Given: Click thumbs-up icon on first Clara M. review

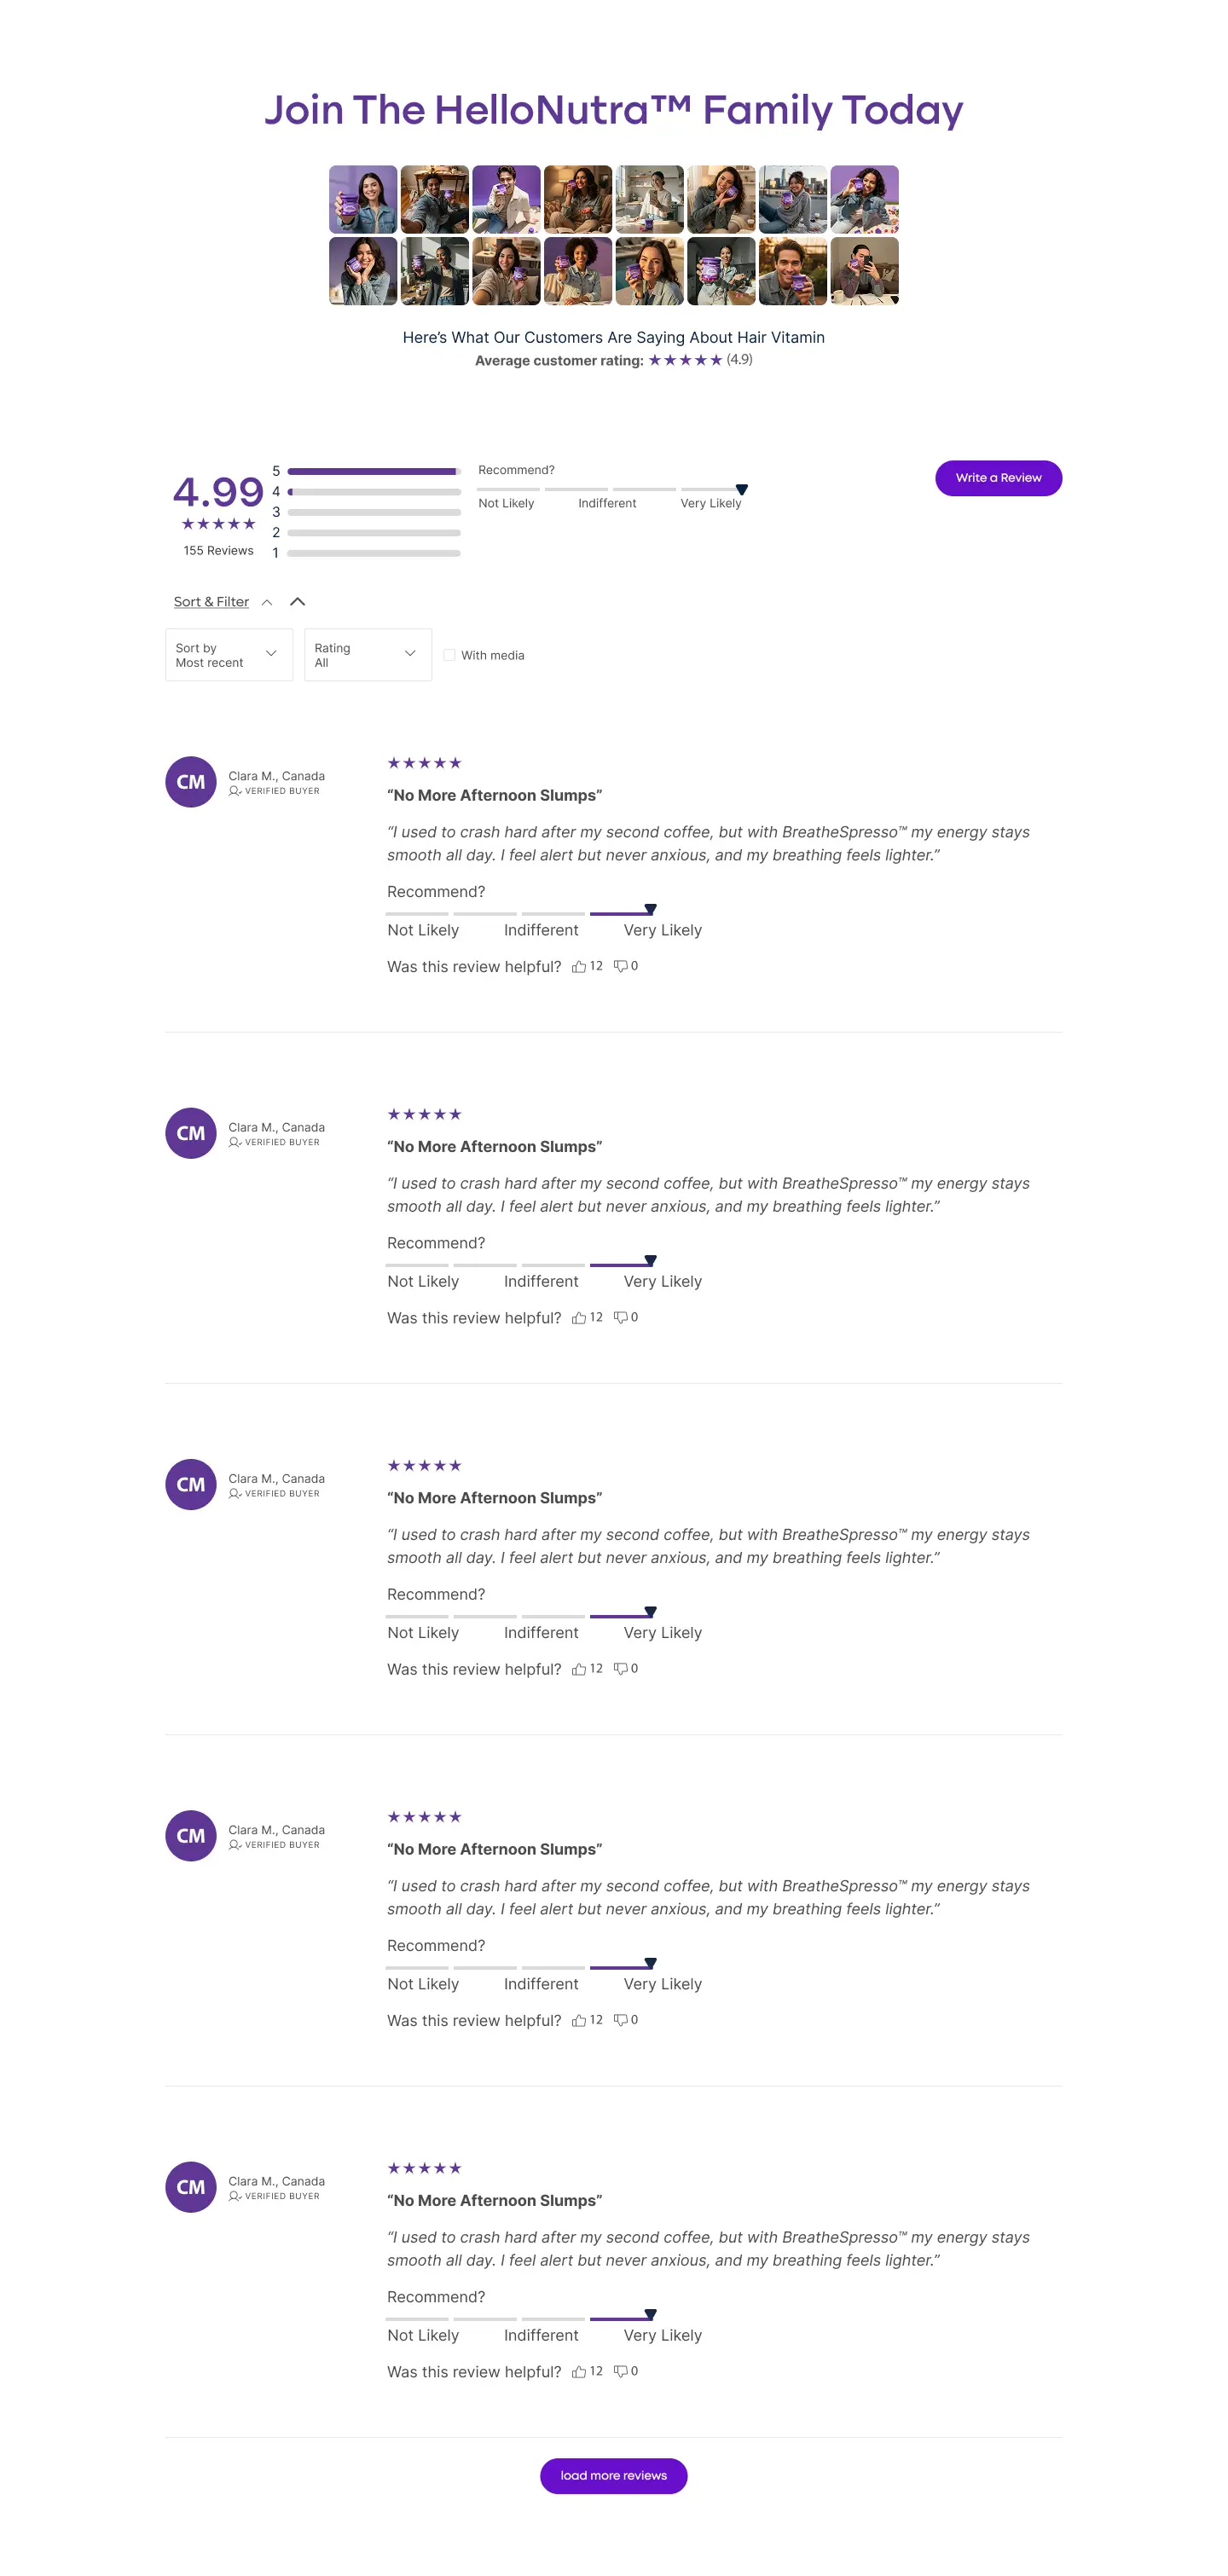Looking at the screenshot, I should point(579,967).
